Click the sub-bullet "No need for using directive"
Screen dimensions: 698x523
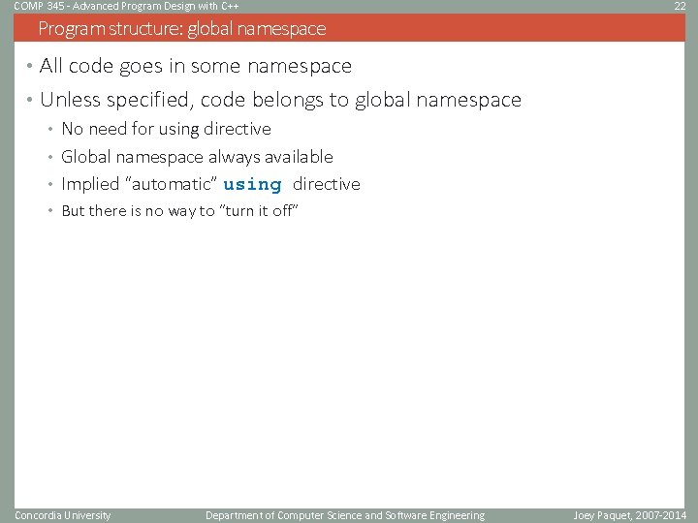(x=166, y=129)
